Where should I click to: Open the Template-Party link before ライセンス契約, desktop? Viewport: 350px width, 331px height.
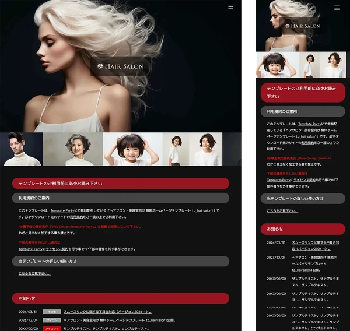(30, 249)
